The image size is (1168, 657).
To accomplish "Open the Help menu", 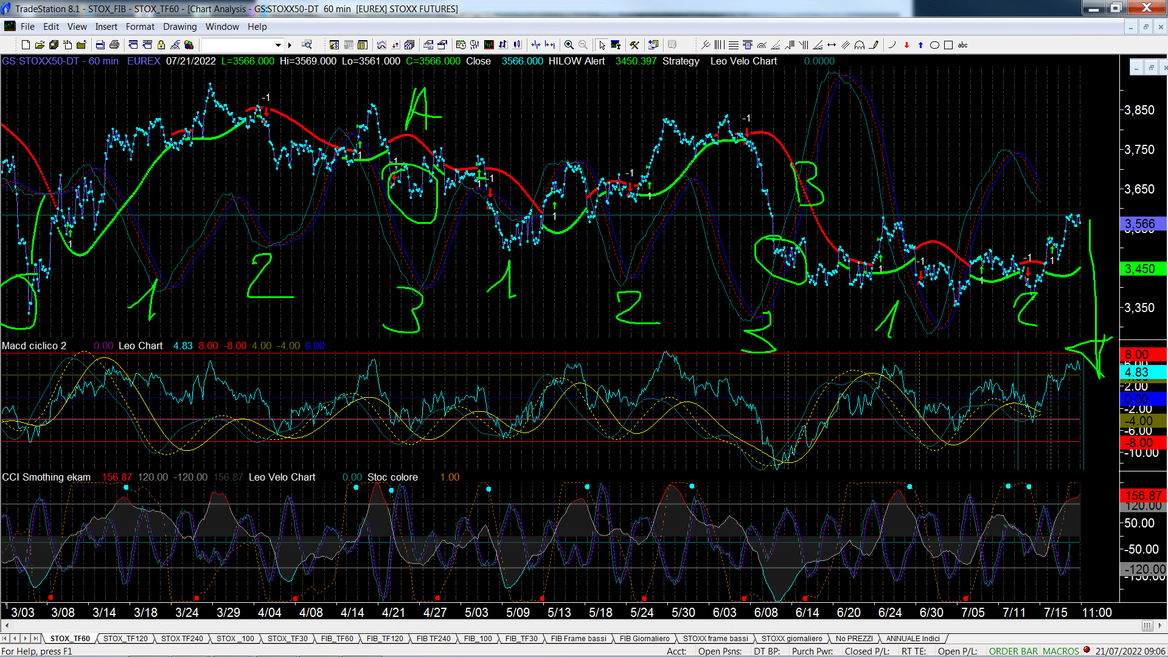I will pyautogui.click(x=257, y=27).
